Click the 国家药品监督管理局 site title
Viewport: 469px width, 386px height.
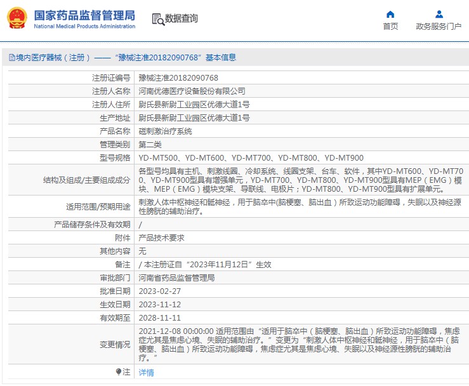tap(84, 14)
